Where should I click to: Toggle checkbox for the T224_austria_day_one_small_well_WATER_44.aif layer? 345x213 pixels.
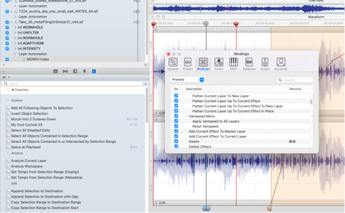pyautogui.click(x=7, y=12)
